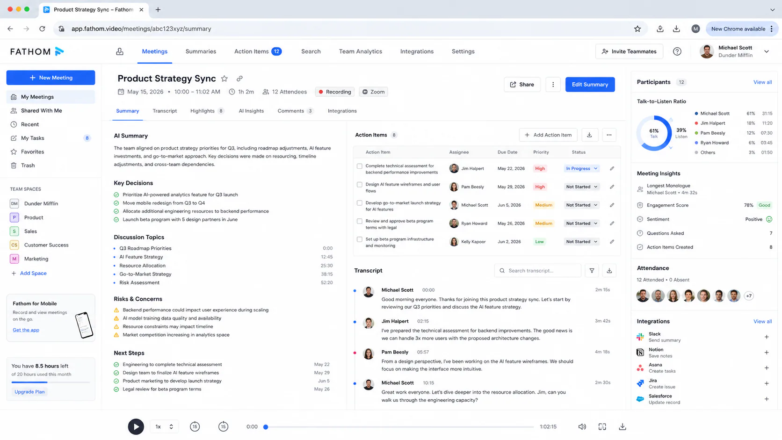Image resolution: width=782 pixels, height=440 pixels.
Task: Enter fullscreen player mode
Action: 602,426
